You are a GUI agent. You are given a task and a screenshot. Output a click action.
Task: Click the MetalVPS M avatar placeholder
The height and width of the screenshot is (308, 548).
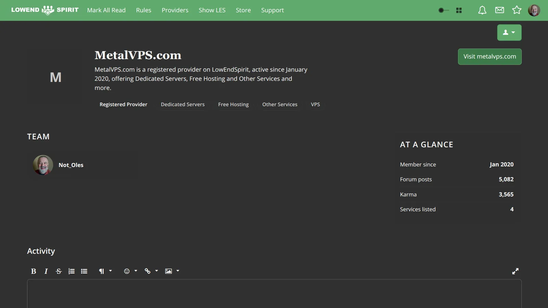pos(55,77)
